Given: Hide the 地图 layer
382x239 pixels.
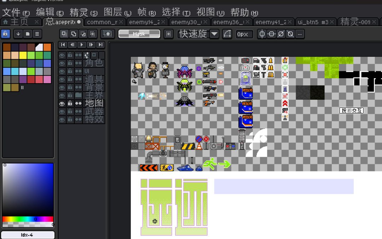Looking at the screenshot, I should [62, 104].
